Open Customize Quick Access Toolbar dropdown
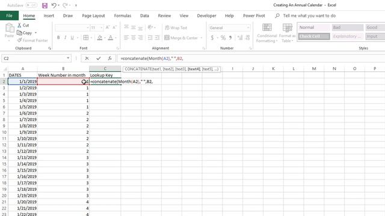This screenshot has height=216, width=385. 76,5
